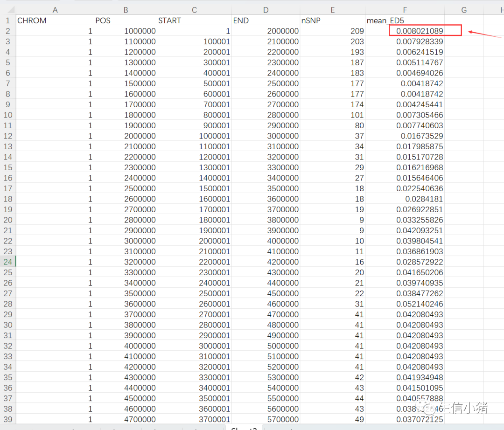
Task: Click the nSNP header cell
Action: coord(333,21)
